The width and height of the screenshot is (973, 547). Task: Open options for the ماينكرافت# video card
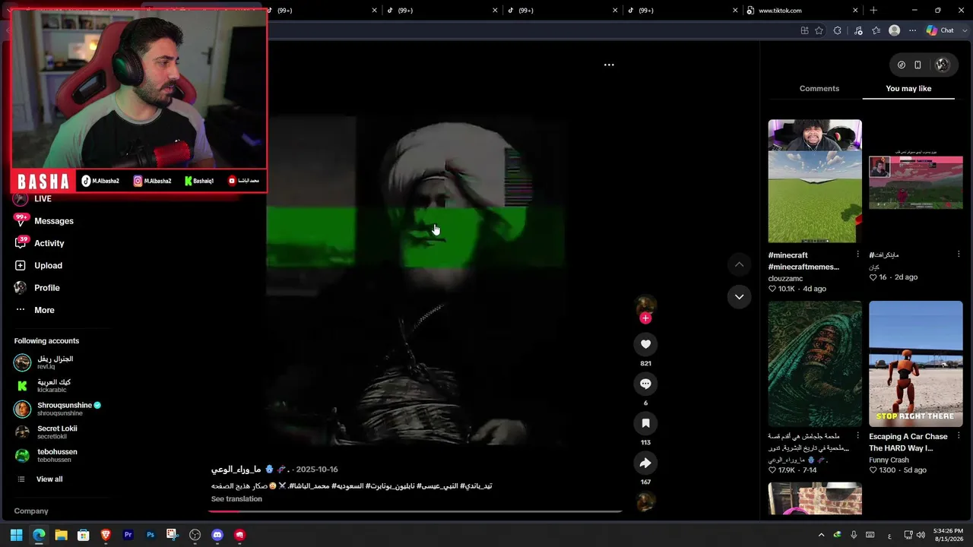pyautogui.click(x=959, y=255)
